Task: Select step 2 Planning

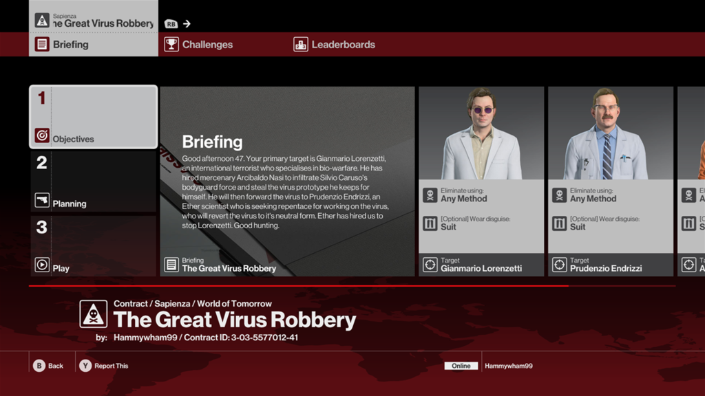Action: tap(94, 181)
